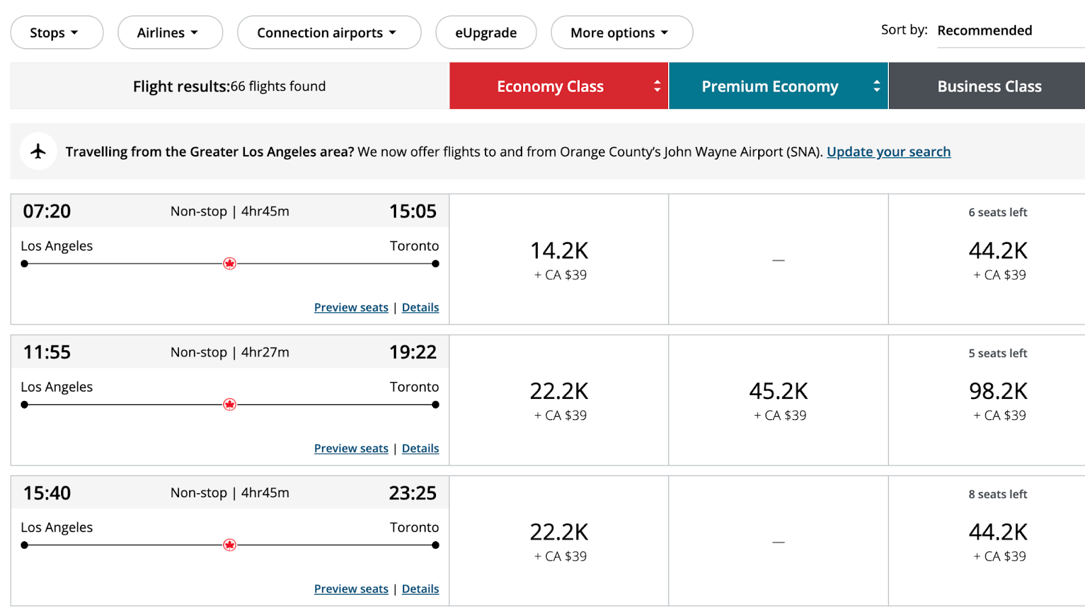Select the Economy Class tab header
This screenshot has height=609, width=1085.
click(x=559, y=86)
